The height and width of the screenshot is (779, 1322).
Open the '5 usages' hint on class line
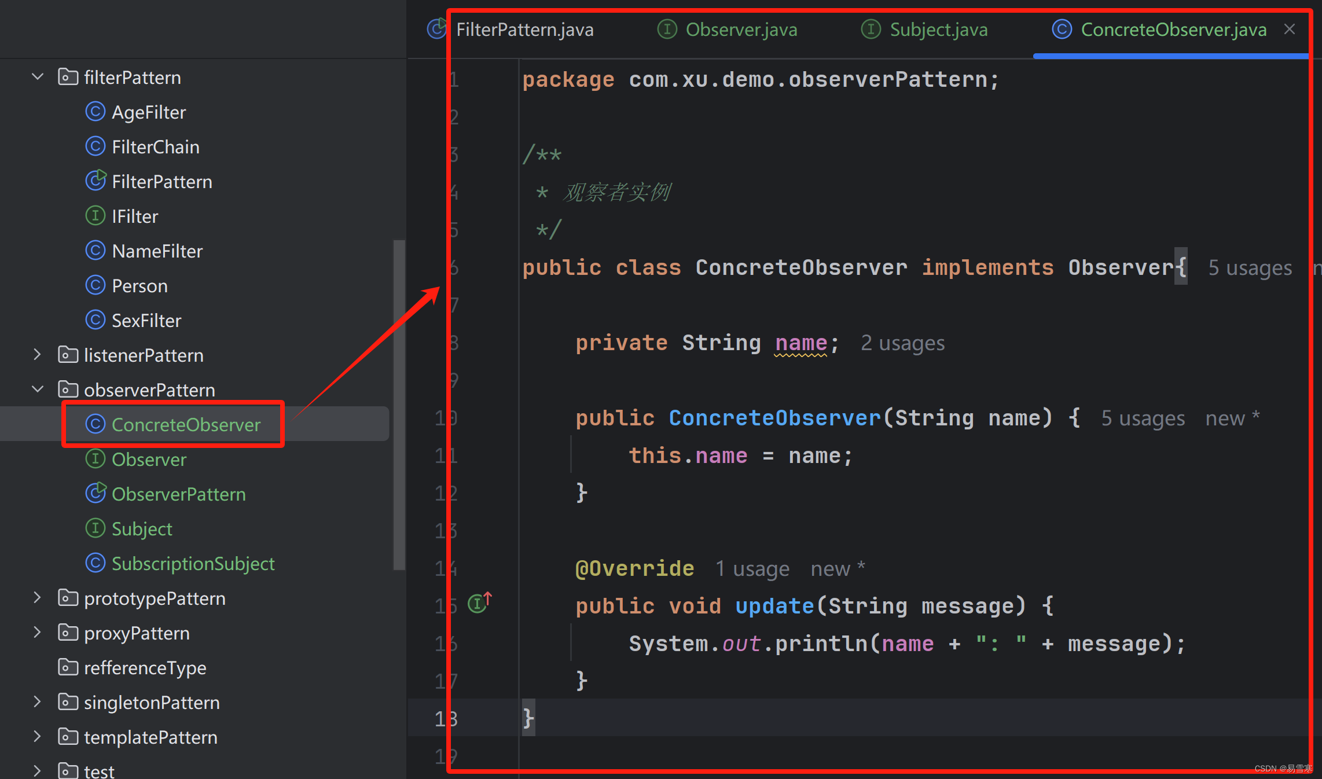(x=1250, y=268)
